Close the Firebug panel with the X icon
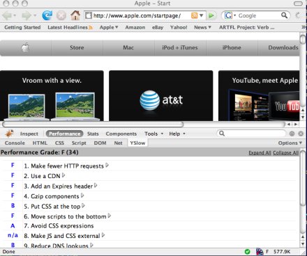The width and height of the screenshot is (307, 256). [301, 134]
